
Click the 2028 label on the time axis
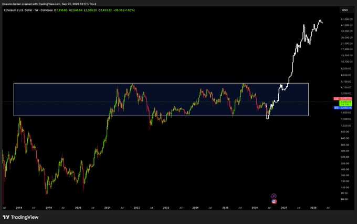tap(313, 208)
